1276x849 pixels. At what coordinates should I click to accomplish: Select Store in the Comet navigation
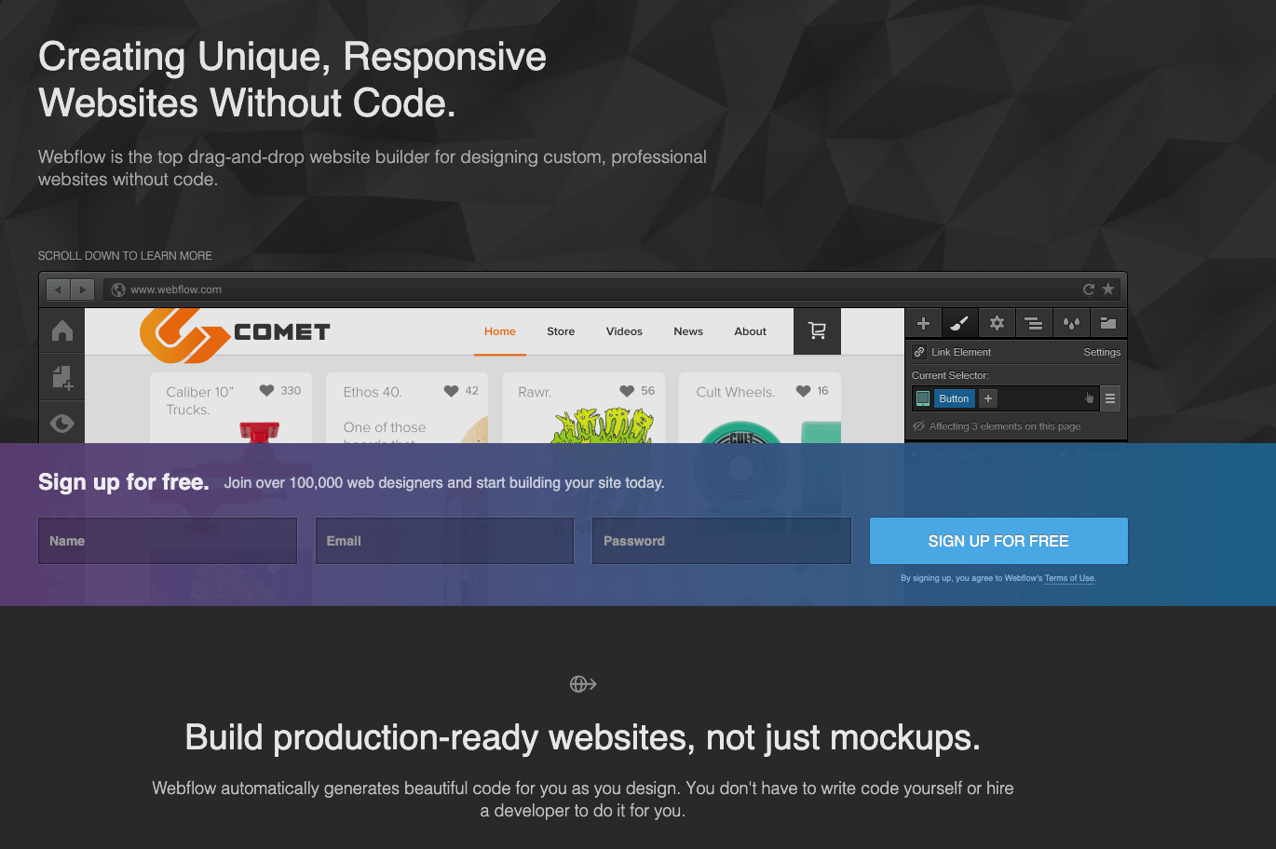click(561, 331)
